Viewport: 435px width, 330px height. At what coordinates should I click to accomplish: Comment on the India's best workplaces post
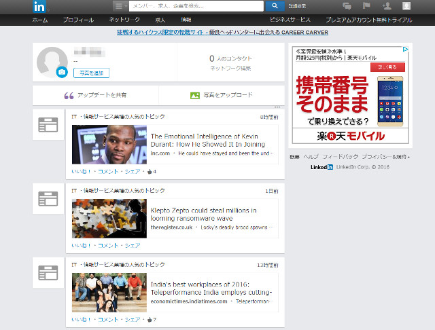tap(108, 319)
